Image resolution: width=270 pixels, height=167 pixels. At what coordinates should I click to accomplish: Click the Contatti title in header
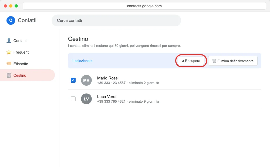pos(27,20)
